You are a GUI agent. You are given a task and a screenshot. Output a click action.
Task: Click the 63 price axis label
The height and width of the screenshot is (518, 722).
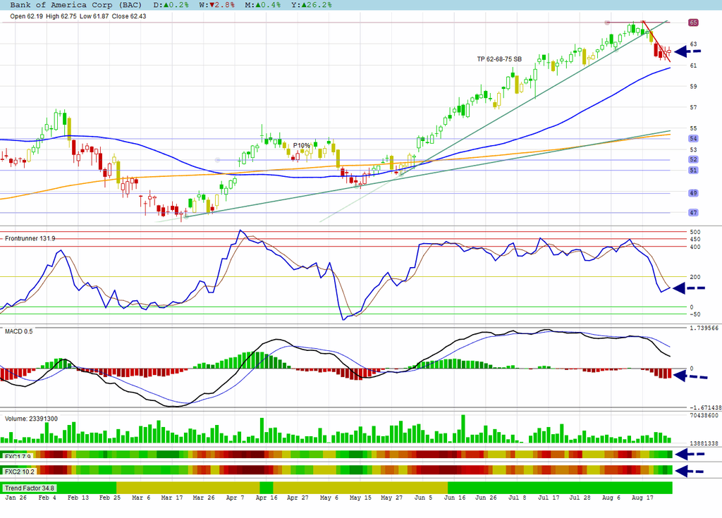coord(694,44)
